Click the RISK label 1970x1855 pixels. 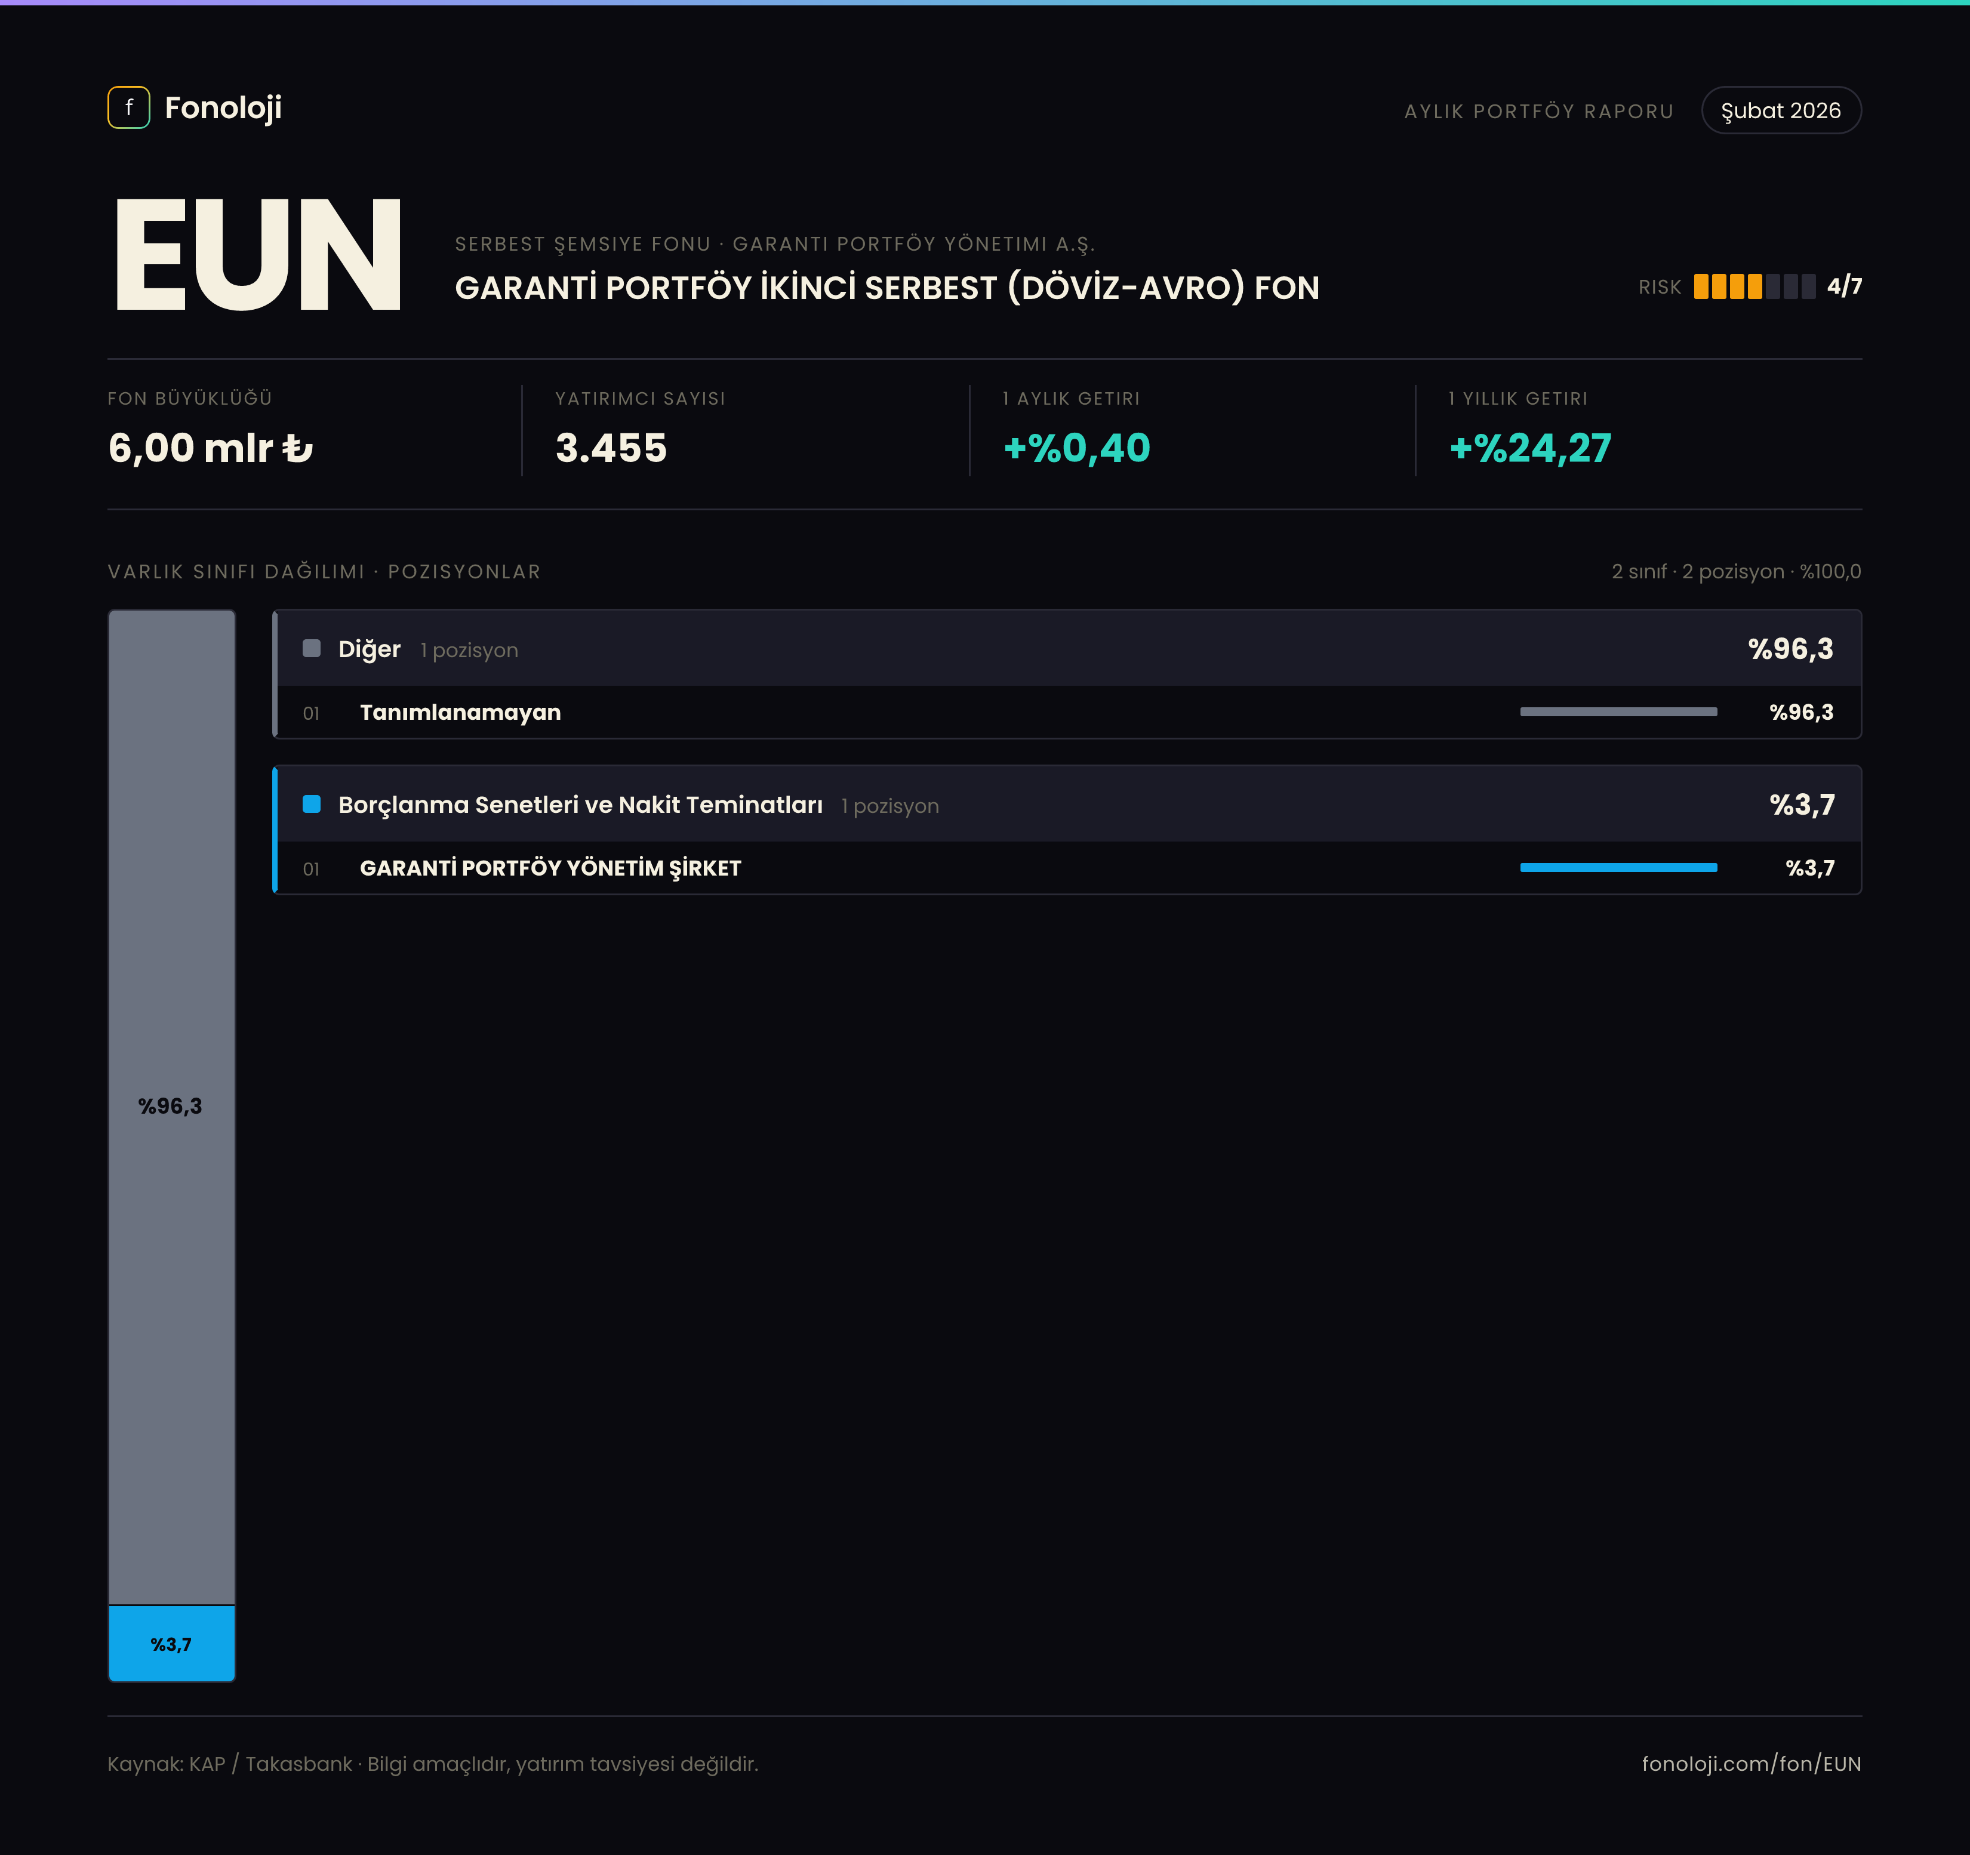point(1660,287)
